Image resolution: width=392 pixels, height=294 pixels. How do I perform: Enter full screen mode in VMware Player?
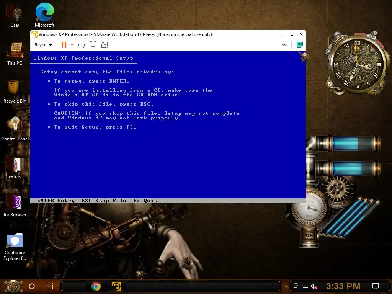click(x=93, y=45)
